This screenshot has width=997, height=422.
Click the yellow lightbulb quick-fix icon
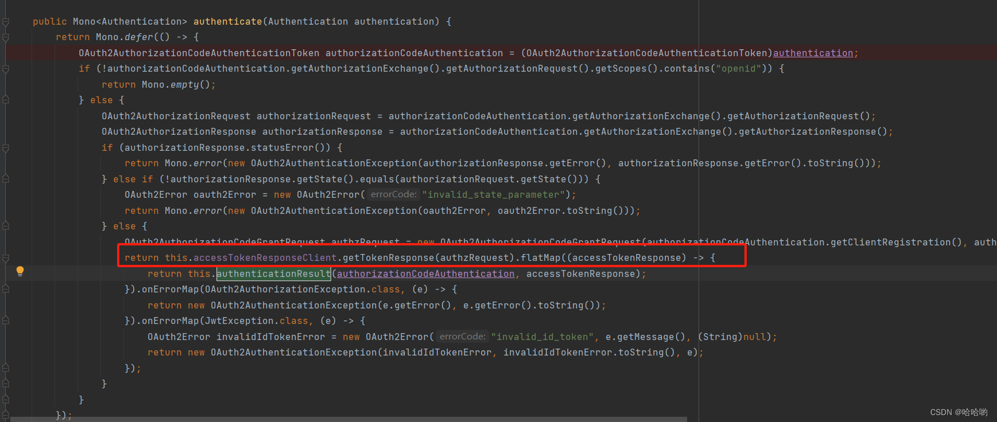20,271
